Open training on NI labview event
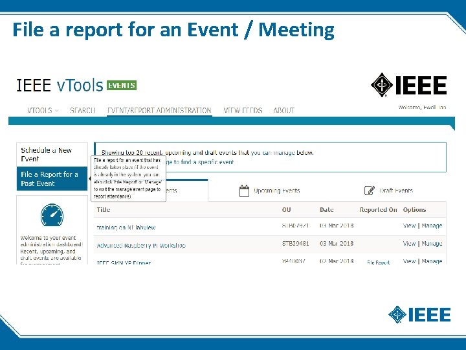 point(126,227)
